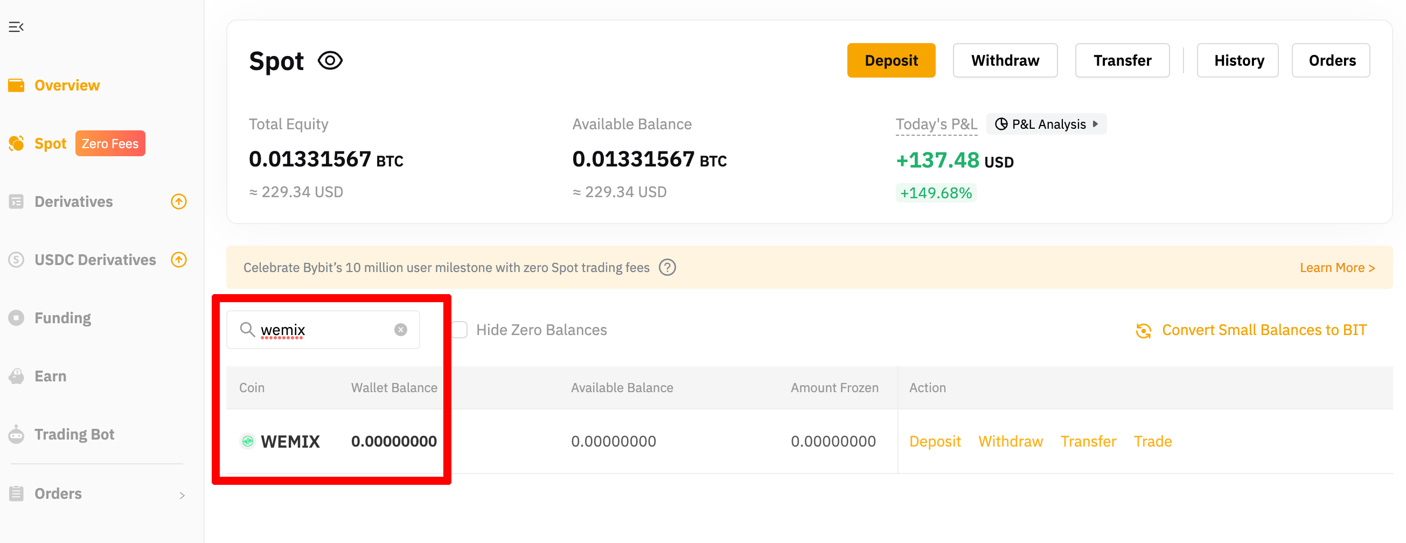Click the search magnifier icon

[247, 330]
